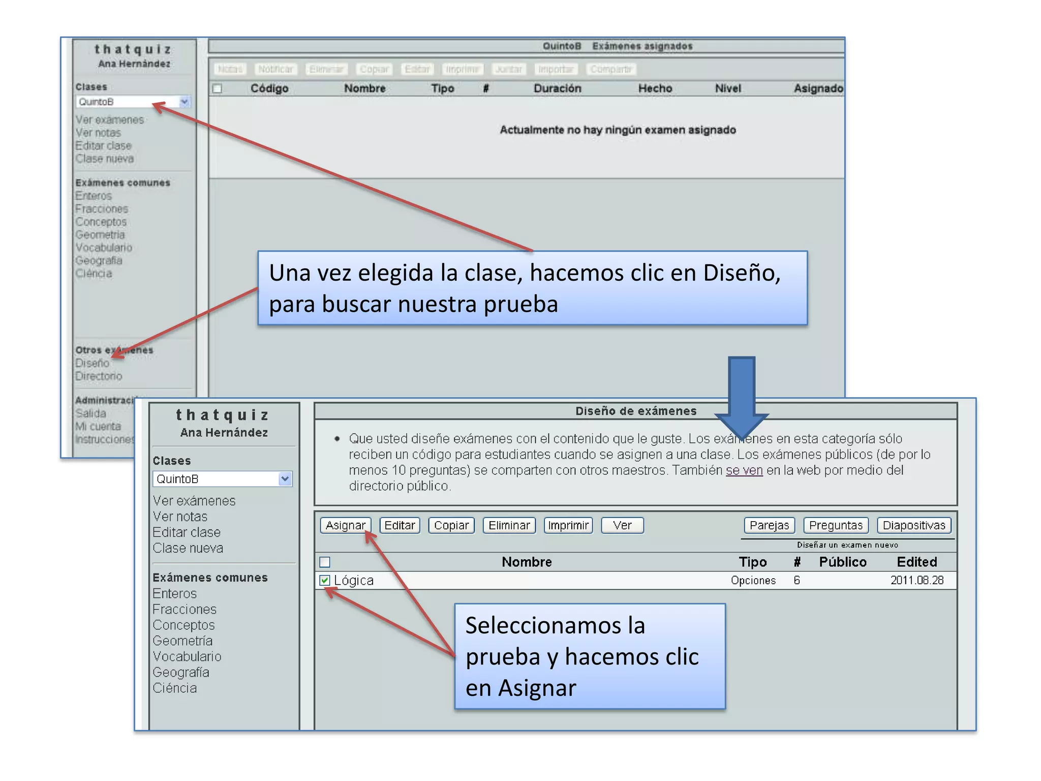Open Ver notas in the lower window sidebar
This screenshot has height=781, width=1041.
click(180, 517)
